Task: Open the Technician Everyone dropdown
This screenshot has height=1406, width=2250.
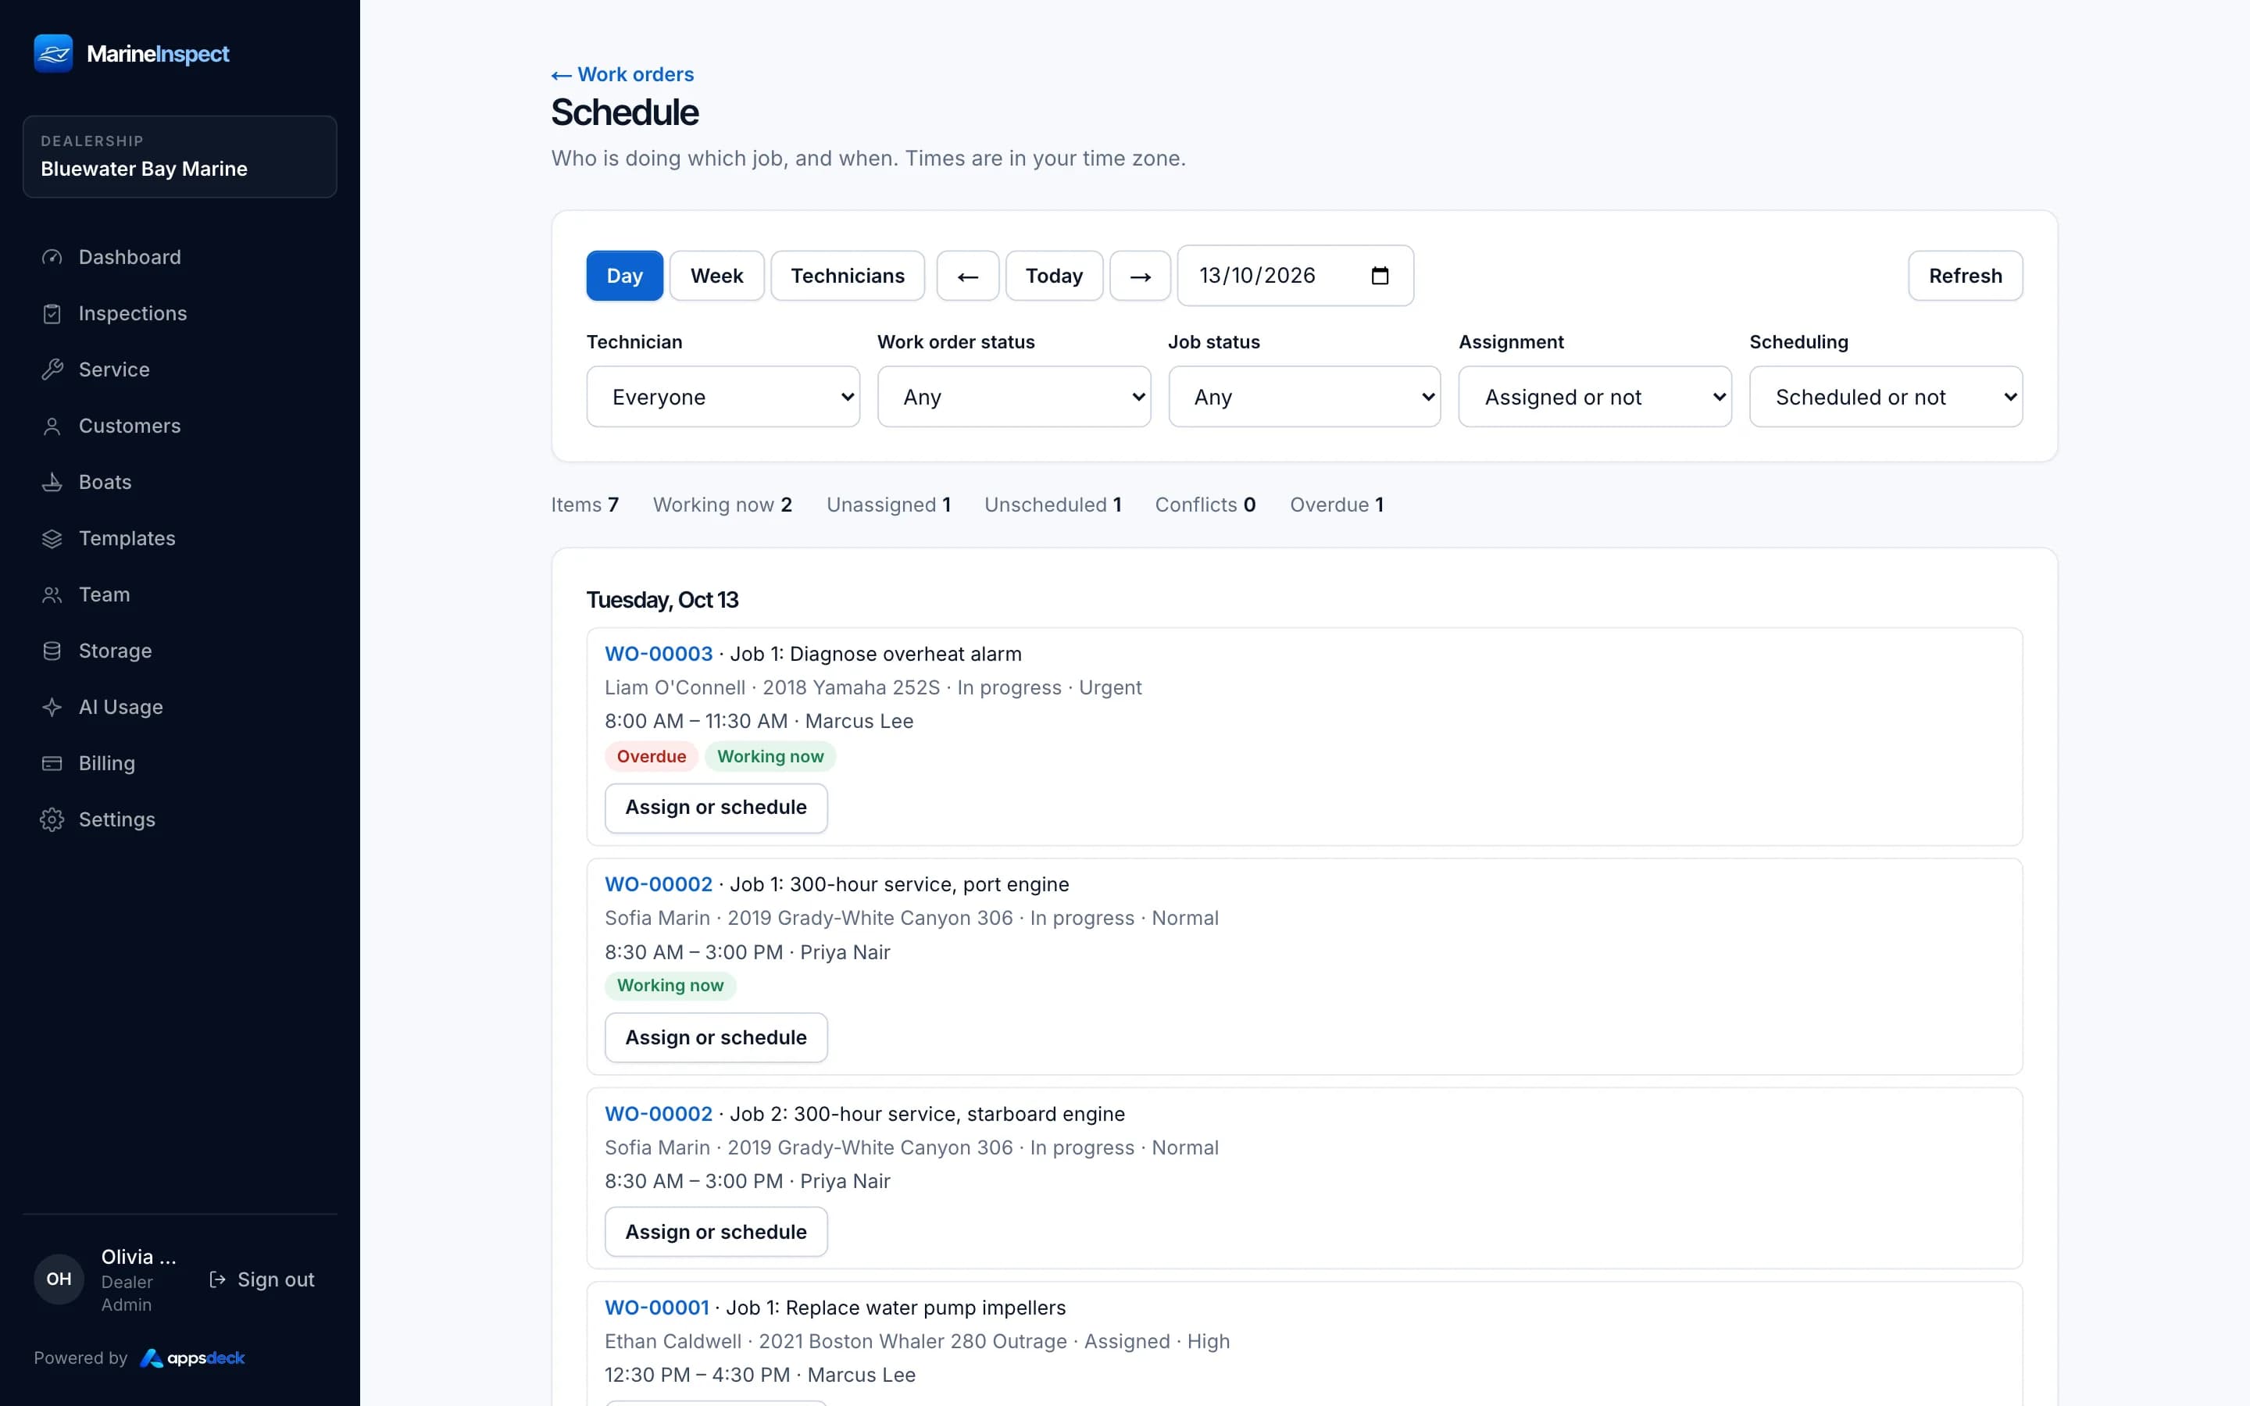Action: click(x=723, y=397)
